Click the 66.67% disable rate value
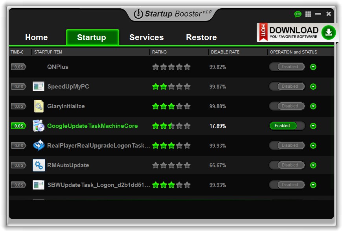The width and height of the screenshot is (342, 231). tap(218, 165)
